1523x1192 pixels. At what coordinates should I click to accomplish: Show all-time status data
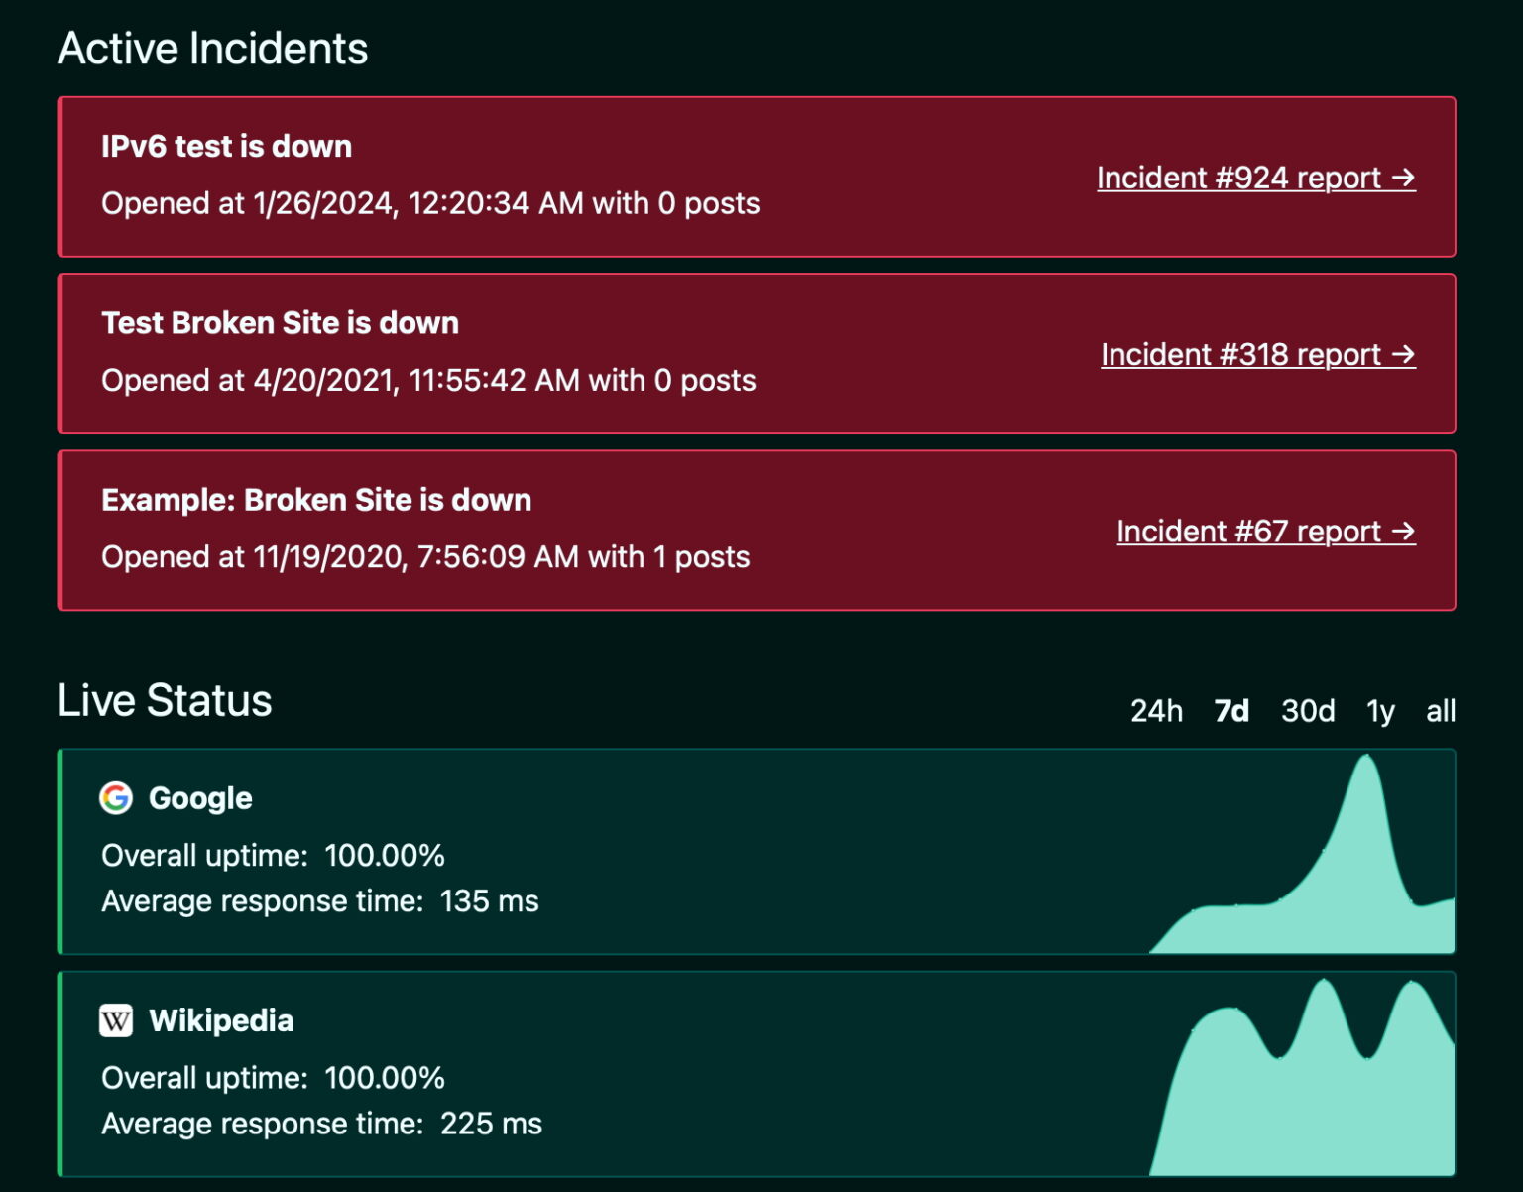click(x=1441, y=711)
